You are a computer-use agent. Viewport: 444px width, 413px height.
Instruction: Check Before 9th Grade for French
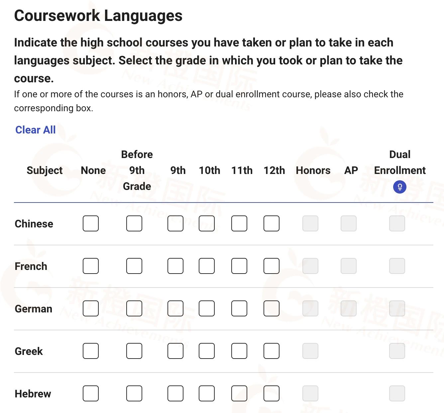tap(134, 266)
